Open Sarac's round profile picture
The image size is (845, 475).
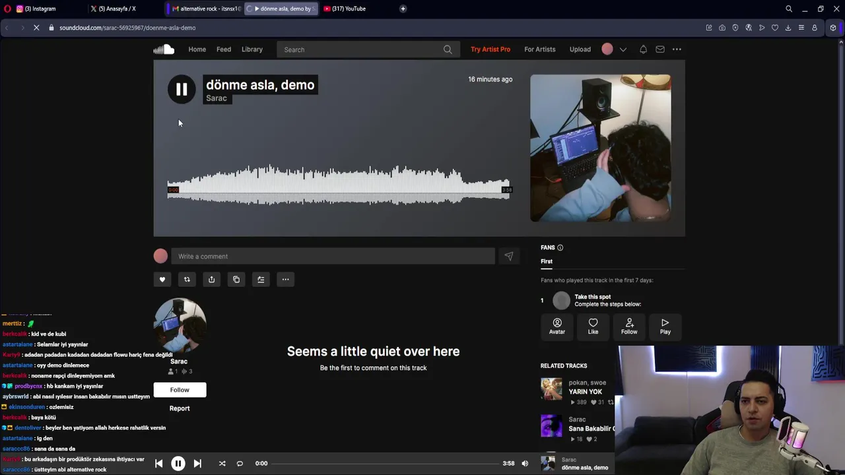[180, 325]
